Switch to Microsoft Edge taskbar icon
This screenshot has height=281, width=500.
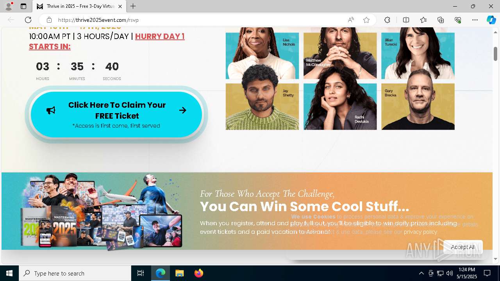click(161, 273)
